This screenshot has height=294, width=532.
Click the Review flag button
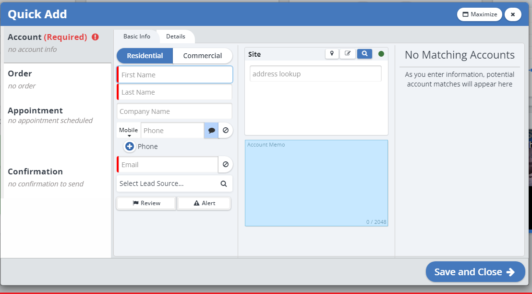(146, 203)
